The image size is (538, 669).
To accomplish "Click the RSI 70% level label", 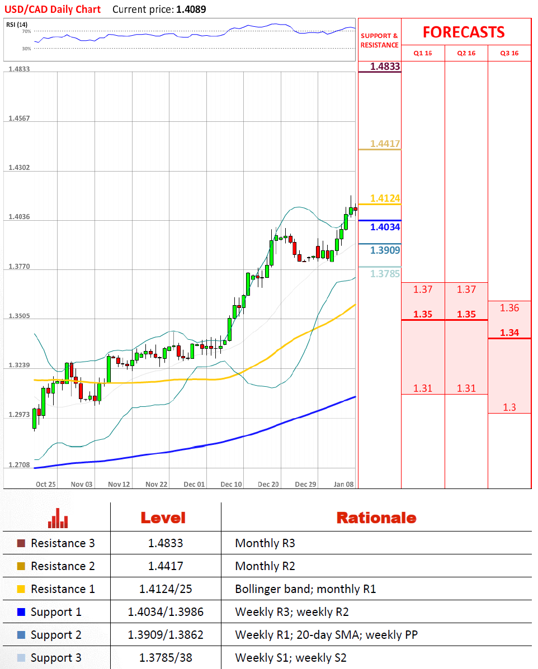I will tap(26, 31).
